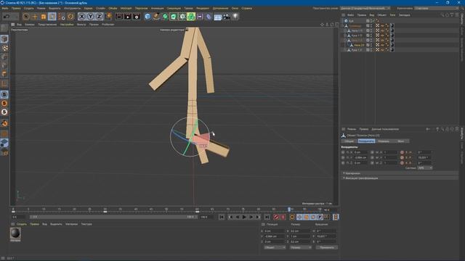Open Объект dropdown in coordinate manager
Image resolution: width=465 pixels, height=261 pixels.
click(x=275, y=247)
